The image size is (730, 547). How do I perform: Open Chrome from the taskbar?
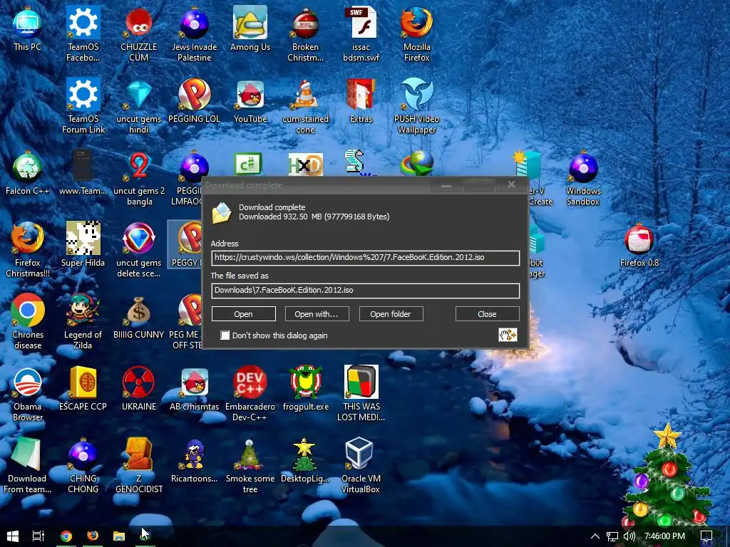(x=66, y=536)
